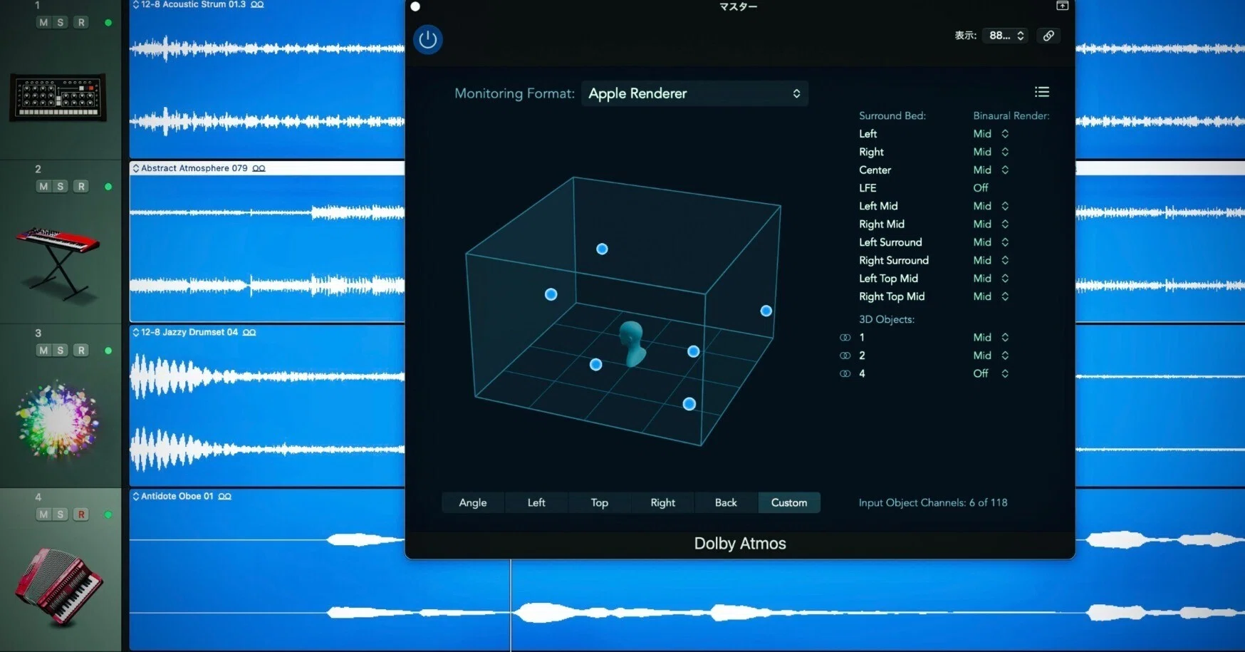Image resolution: width=1245 pixels, height=652 pixels.
Task: Record-enable track 4 Antidote Oboe
Action: pos(81,514)
